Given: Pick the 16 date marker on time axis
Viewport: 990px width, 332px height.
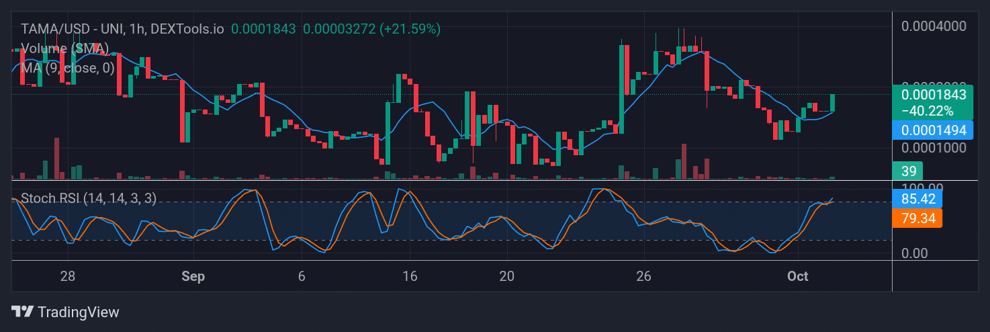Looking at the screenshot, I should pyautogui.click(x=409, y=276).
